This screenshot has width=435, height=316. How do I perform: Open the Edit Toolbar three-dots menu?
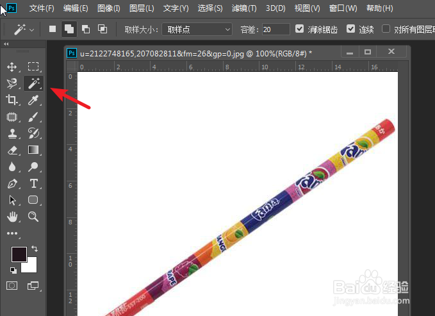click(12, 233)
